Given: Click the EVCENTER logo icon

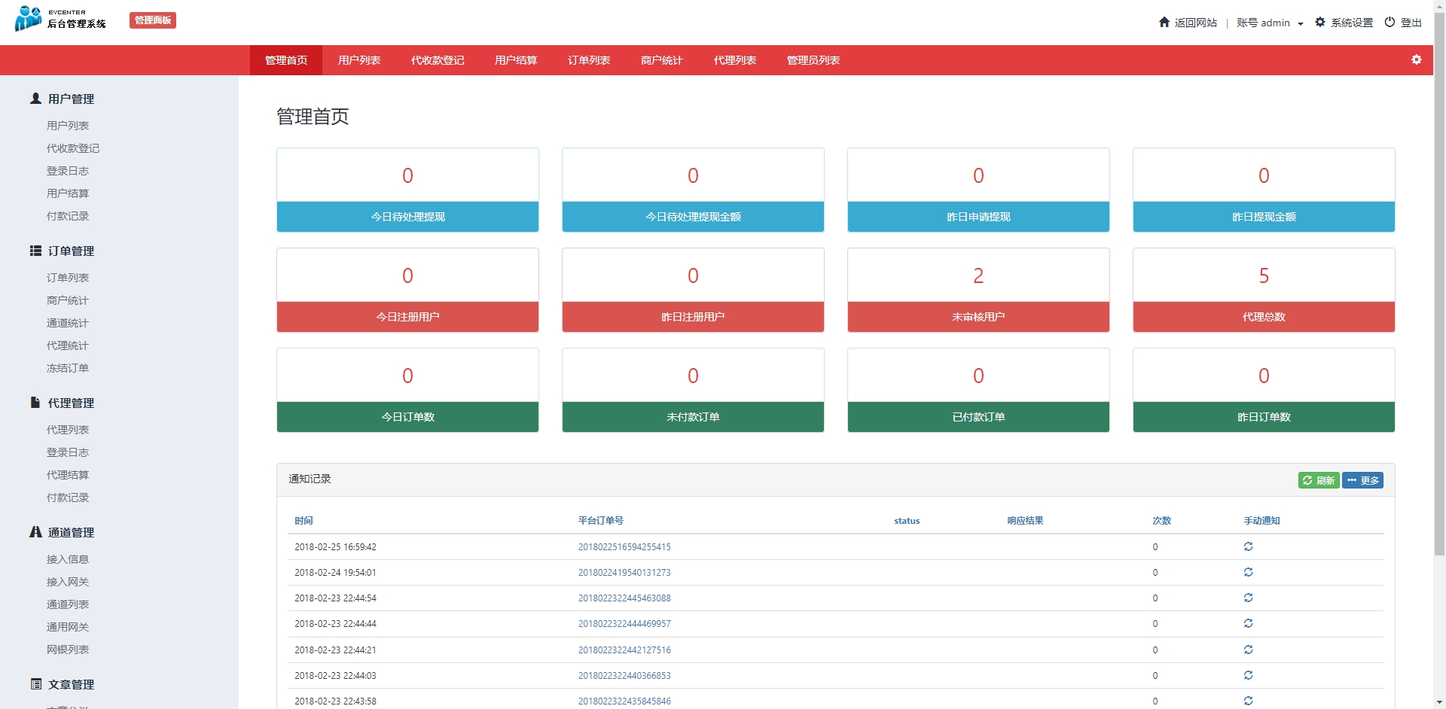Looking at the screenshot, I should click(x=29, y=19).
